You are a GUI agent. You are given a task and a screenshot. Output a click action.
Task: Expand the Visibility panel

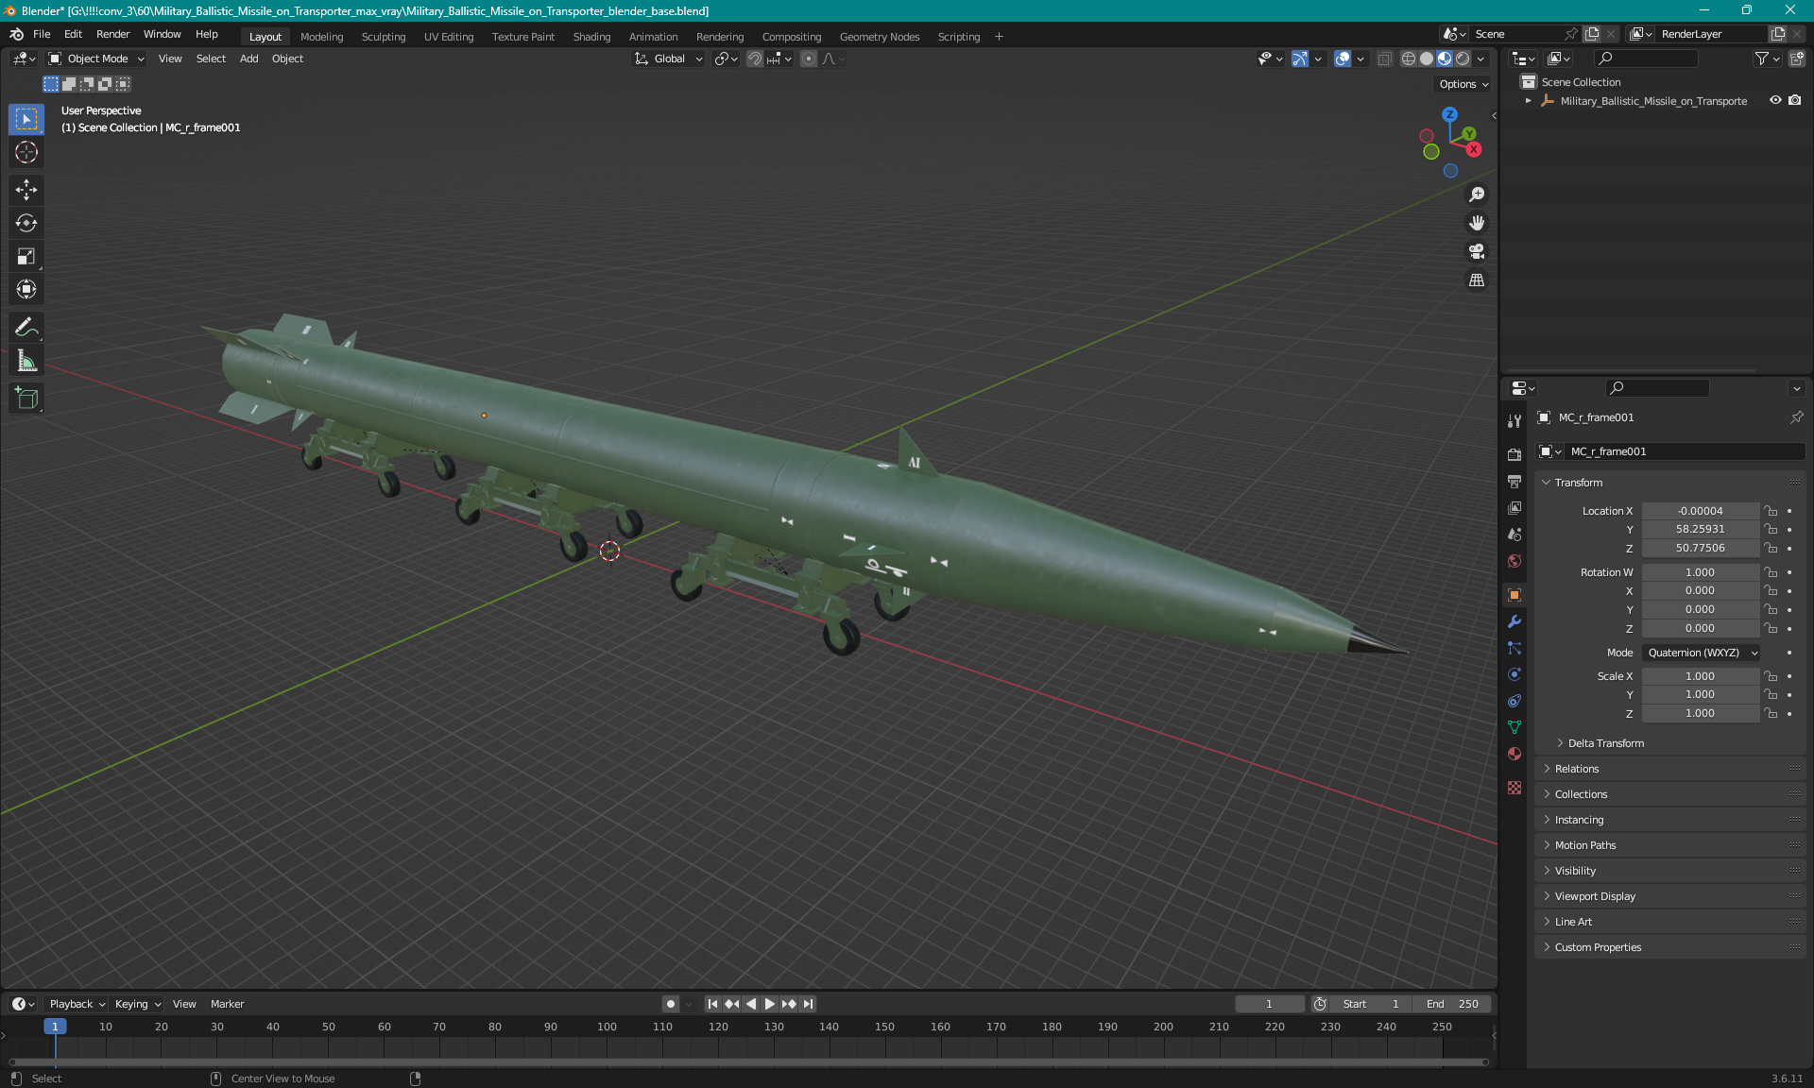[x=1669, y=871]
